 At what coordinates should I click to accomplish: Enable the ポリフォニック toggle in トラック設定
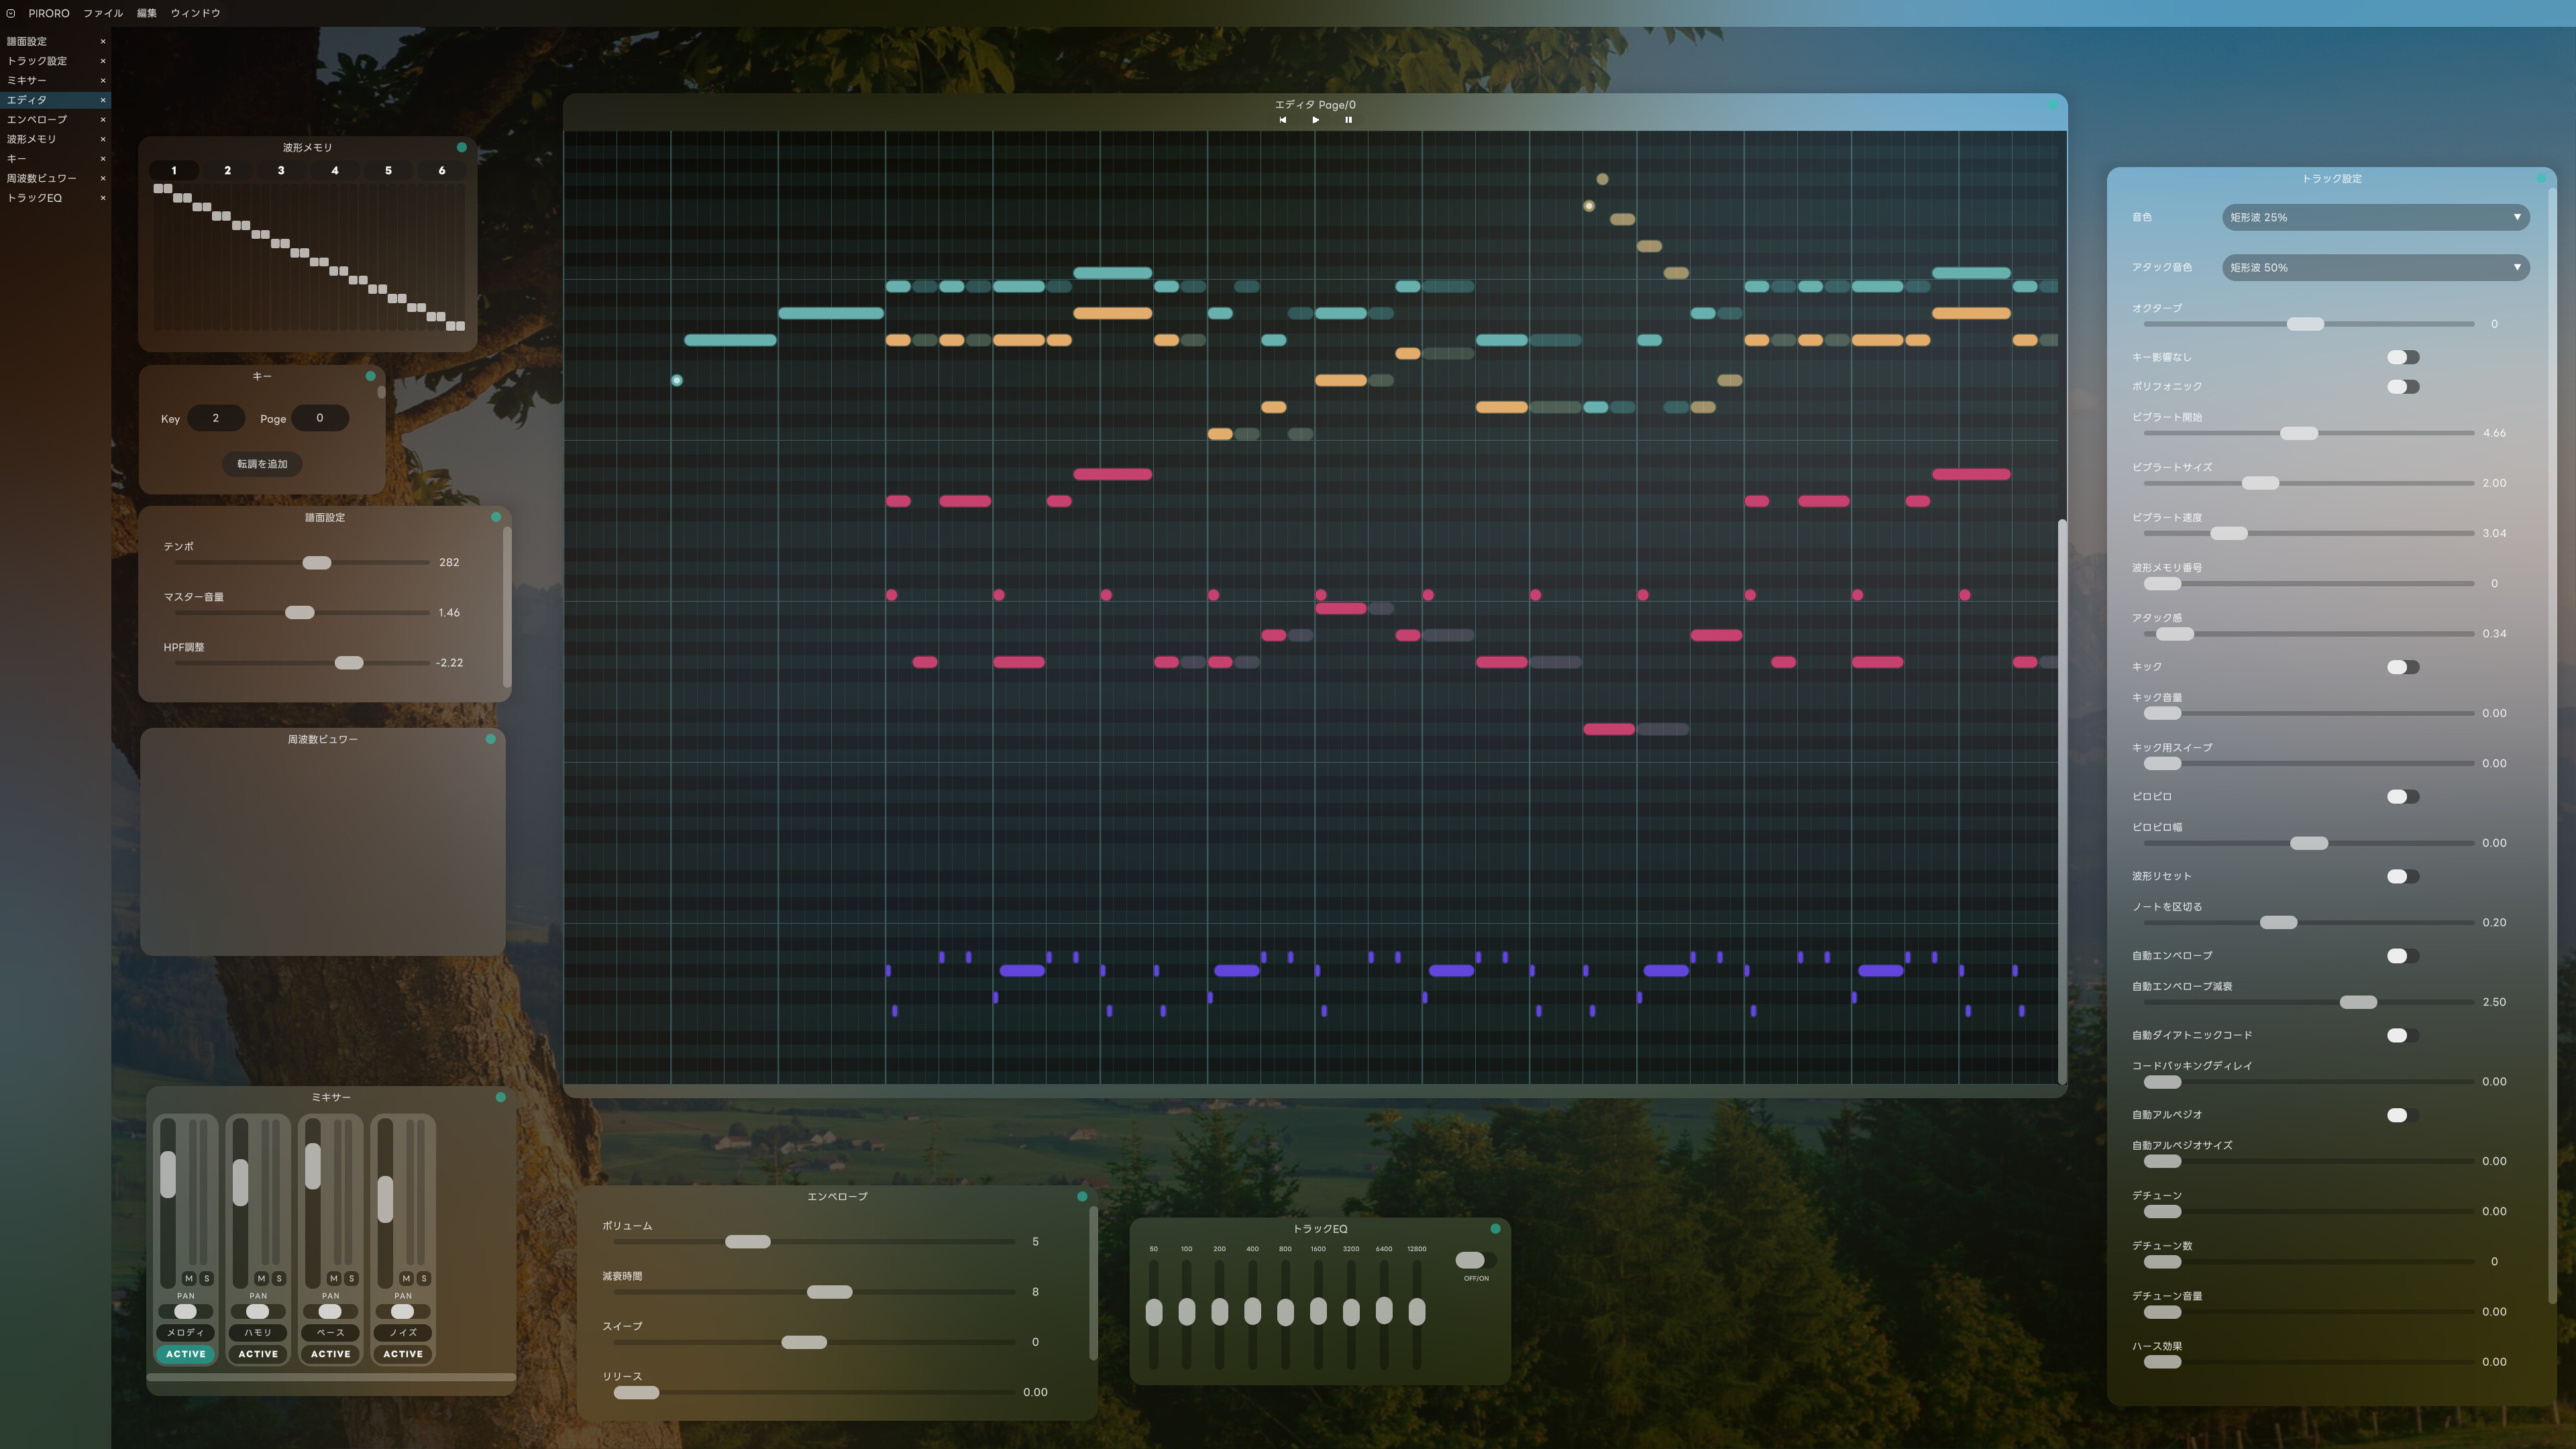click(2402, 387)
